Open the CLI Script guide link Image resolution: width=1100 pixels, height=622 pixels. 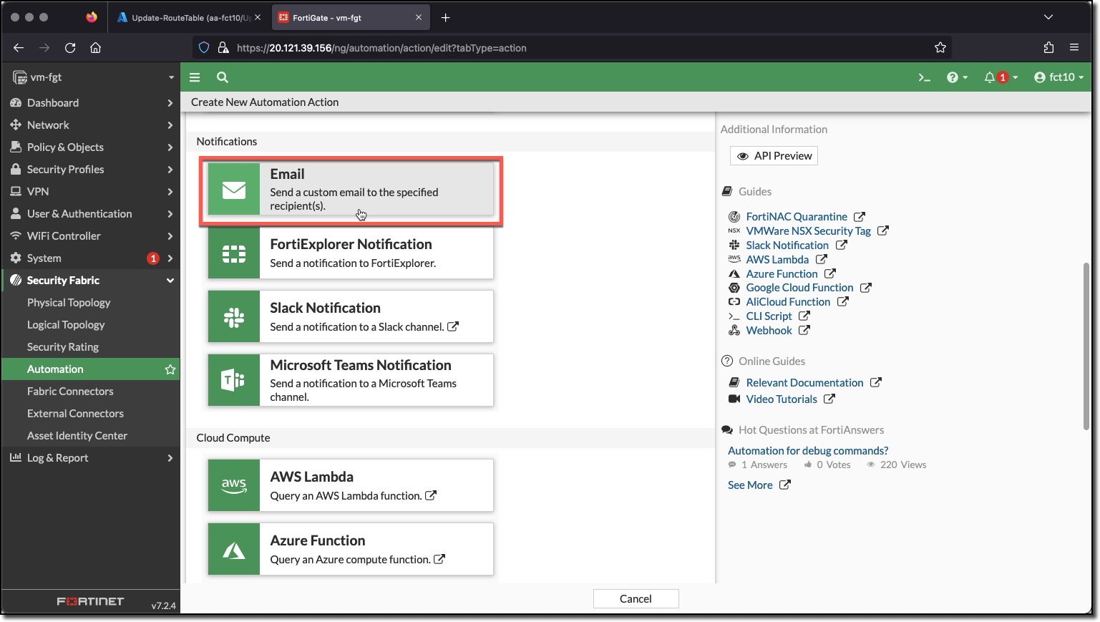coord(769,316)
